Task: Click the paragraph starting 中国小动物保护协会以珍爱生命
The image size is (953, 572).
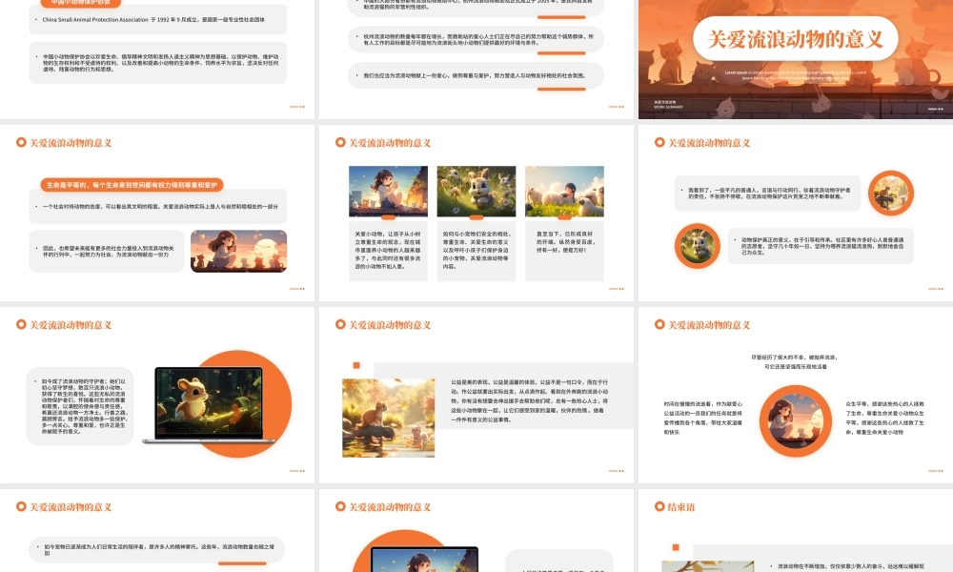Action: (x=160, y=63)
